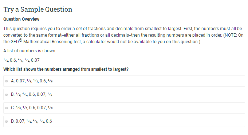The width and height of the screenshot is (248, 135).
Task: Click the question 'Which list shows the numbers arranged'
Action: (x=66, y=69)
